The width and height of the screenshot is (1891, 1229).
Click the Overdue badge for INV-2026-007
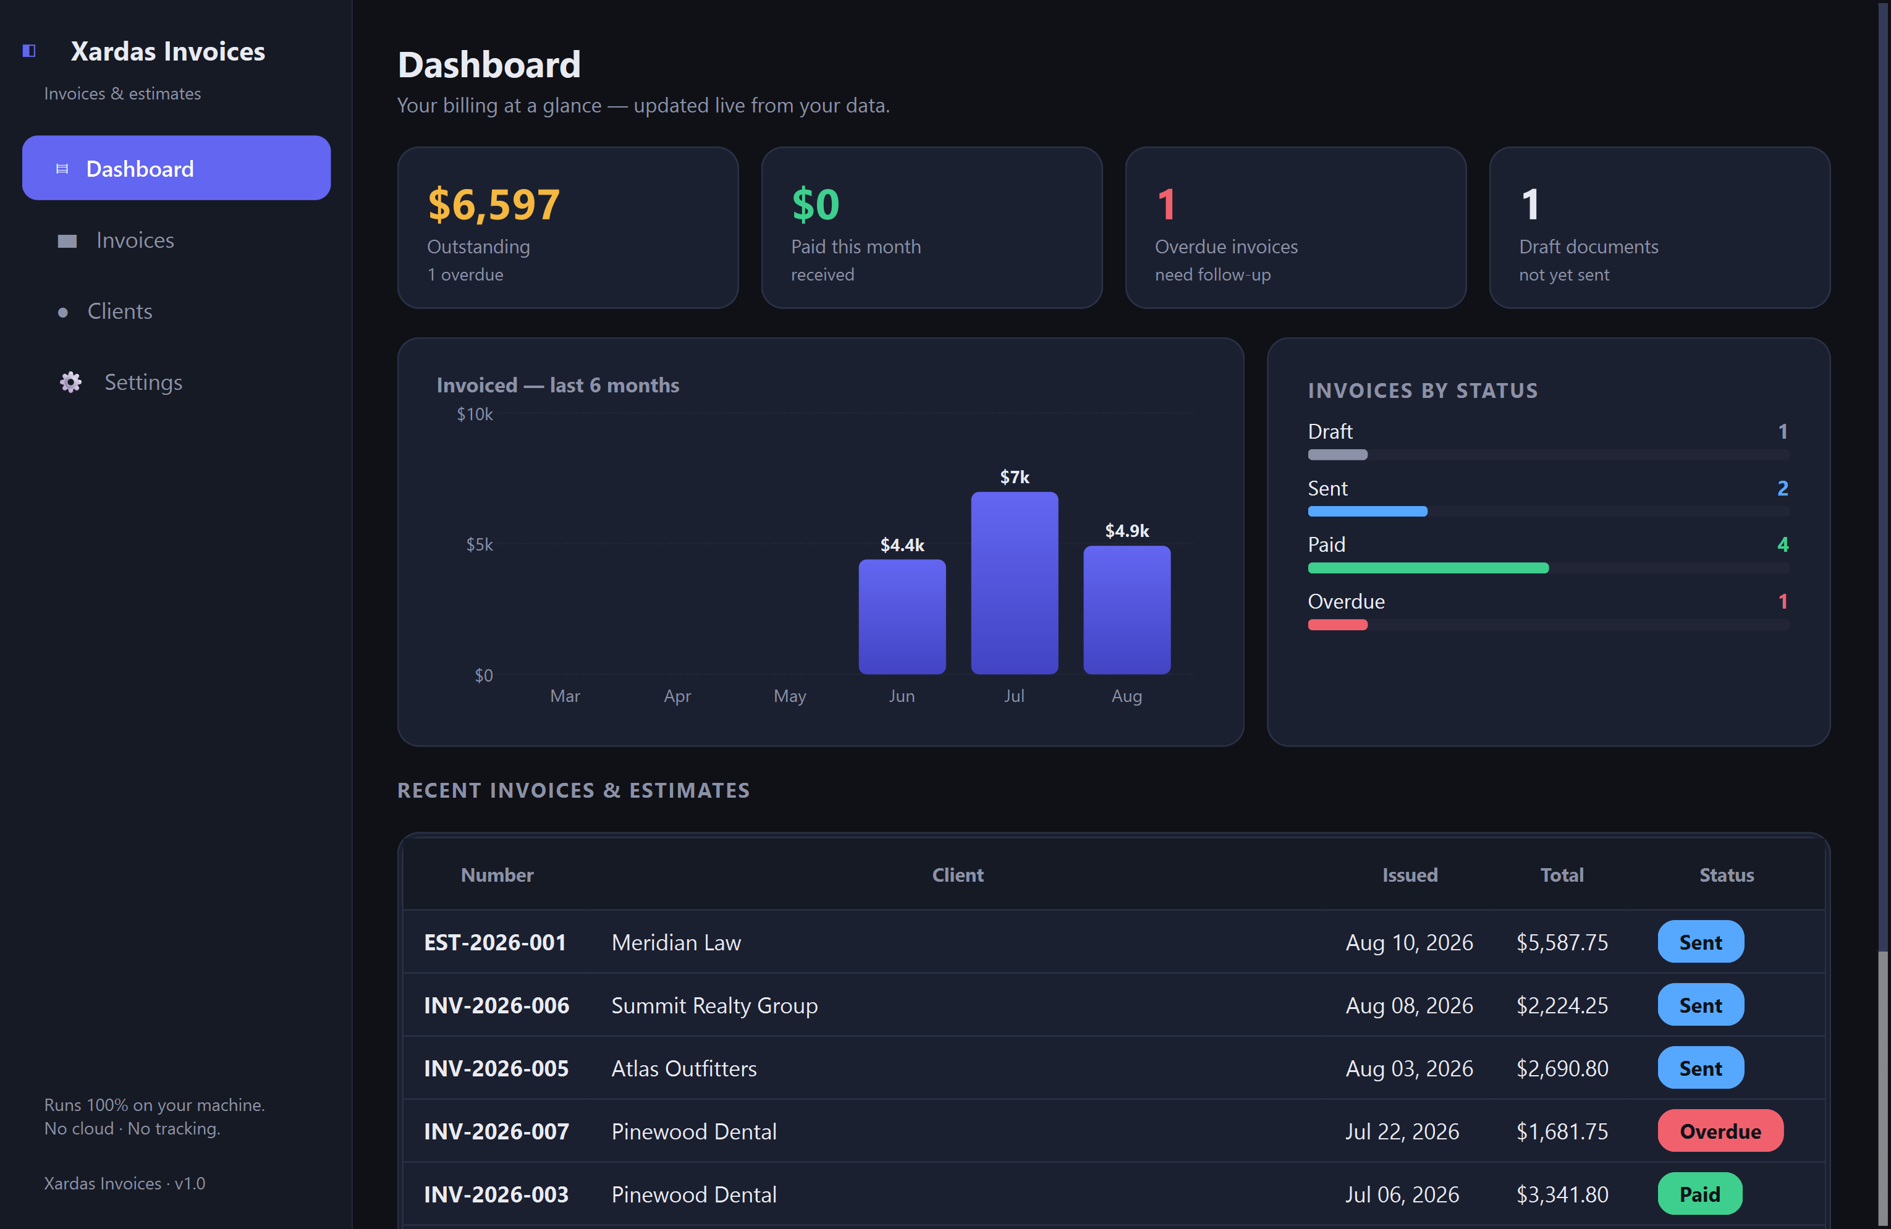(x=1720, y=1131)
